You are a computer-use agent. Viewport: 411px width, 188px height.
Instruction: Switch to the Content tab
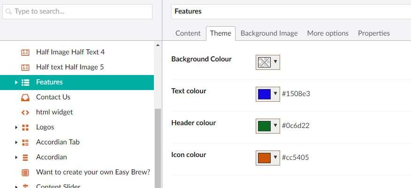point(188,33)
